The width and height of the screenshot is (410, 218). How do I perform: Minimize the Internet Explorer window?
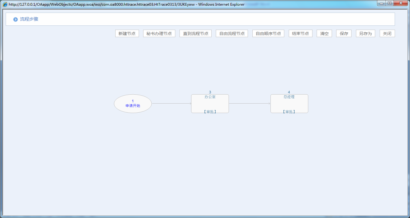pos(381,3)
